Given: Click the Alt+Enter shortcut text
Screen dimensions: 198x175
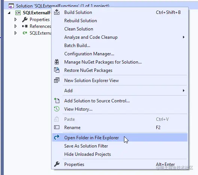Looking at the screenshot, I should tap(165, 164).
